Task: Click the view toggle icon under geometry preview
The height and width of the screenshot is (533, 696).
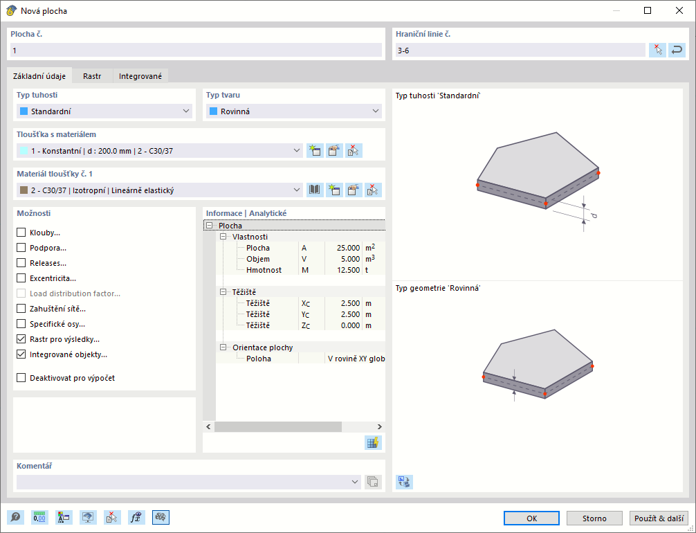Action: (404, 482)
